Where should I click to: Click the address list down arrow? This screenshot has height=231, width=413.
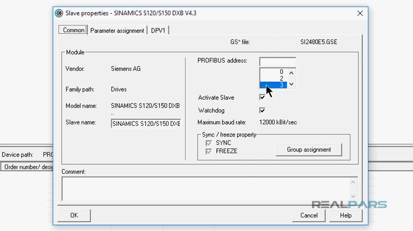pos(291,84)
